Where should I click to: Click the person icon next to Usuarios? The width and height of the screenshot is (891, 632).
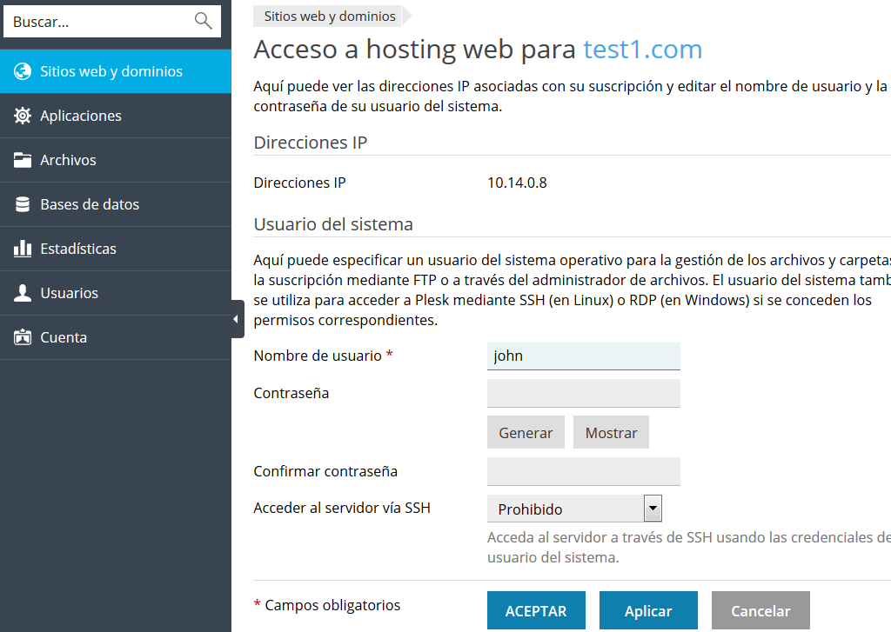pyautogui.click(x=23, y=293)
